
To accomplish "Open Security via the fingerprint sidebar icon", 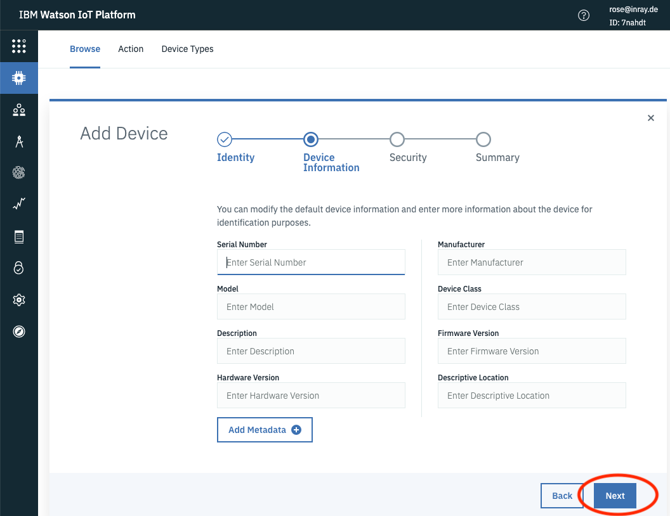I will point(18,172).
